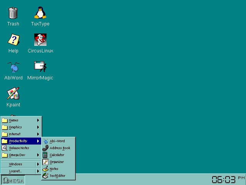The height and width of the screenshot is (185, 246).
Task: Select Omega Dev from the start menu
Action: click(21, 155)
